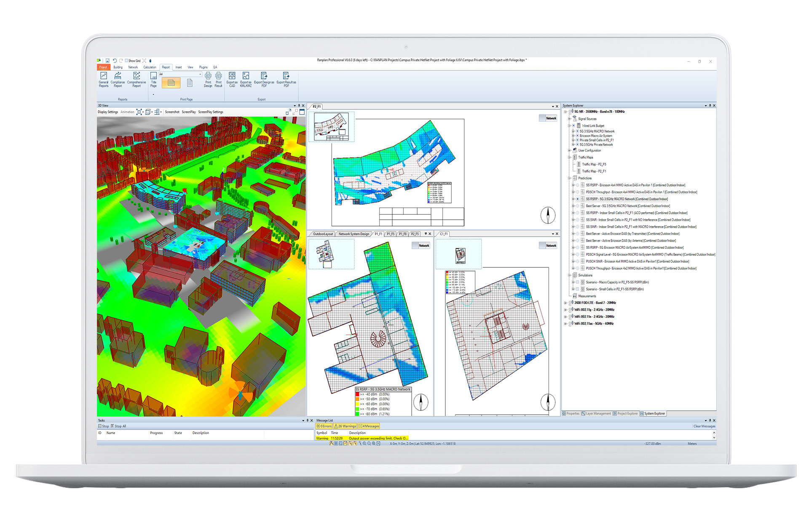Open ScreenPlay Settings
This screenshot has height=522, width=809.
pos(211,112)
